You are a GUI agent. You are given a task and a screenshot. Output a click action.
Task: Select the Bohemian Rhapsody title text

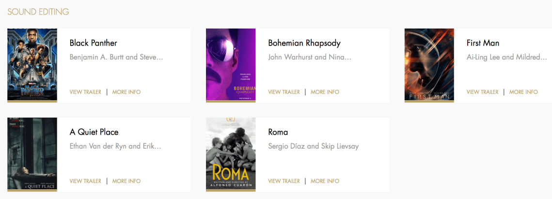tap(304, 43)
